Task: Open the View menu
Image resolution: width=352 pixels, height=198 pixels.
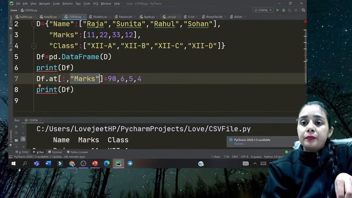Action: pos(33,4)
